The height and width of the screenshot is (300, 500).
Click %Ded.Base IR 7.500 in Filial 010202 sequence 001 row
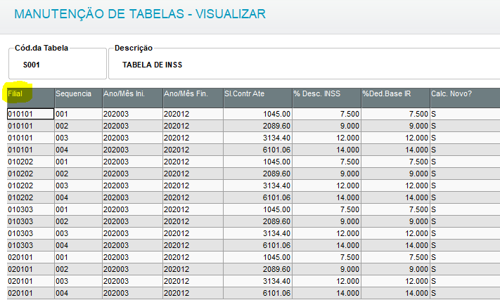pos(396,162)
